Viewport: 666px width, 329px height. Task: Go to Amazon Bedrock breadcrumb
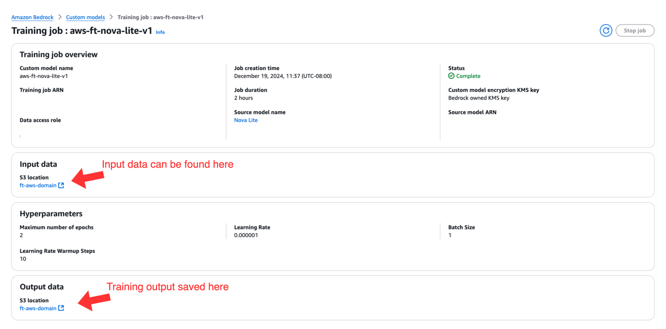point(33,17)
